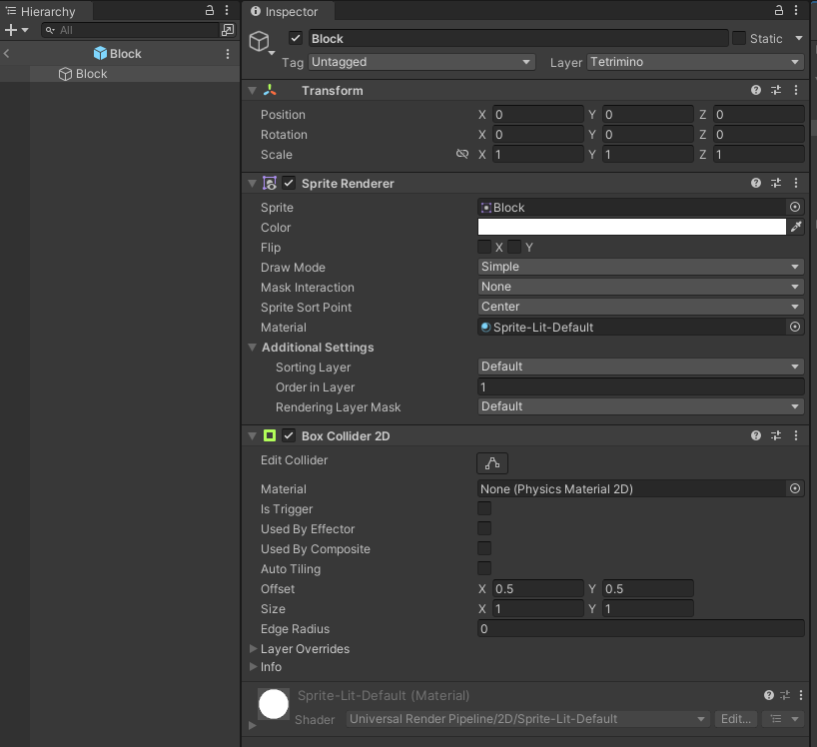
Task: Click the scene search mode icon
Action: click(228, 30)
